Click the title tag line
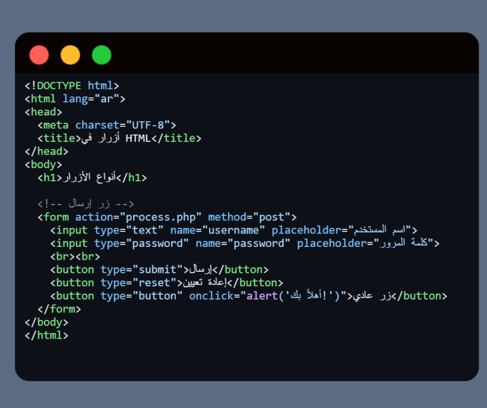 [x=119, y=138]
